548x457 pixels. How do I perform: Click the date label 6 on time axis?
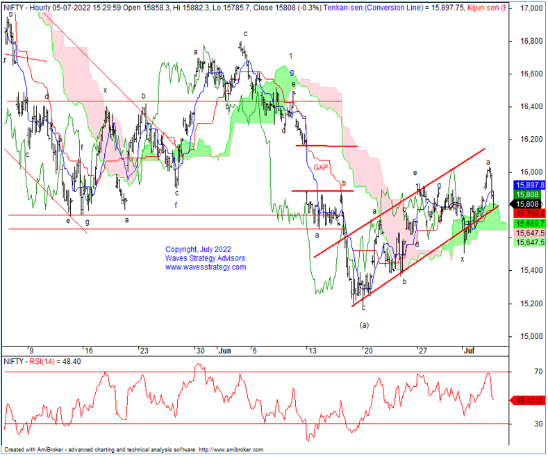click(x=254, y=351)
